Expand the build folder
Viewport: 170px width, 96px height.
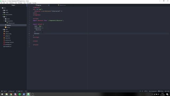3,10
